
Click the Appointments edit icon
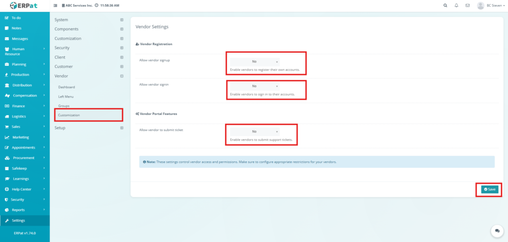tap(6, 147)
